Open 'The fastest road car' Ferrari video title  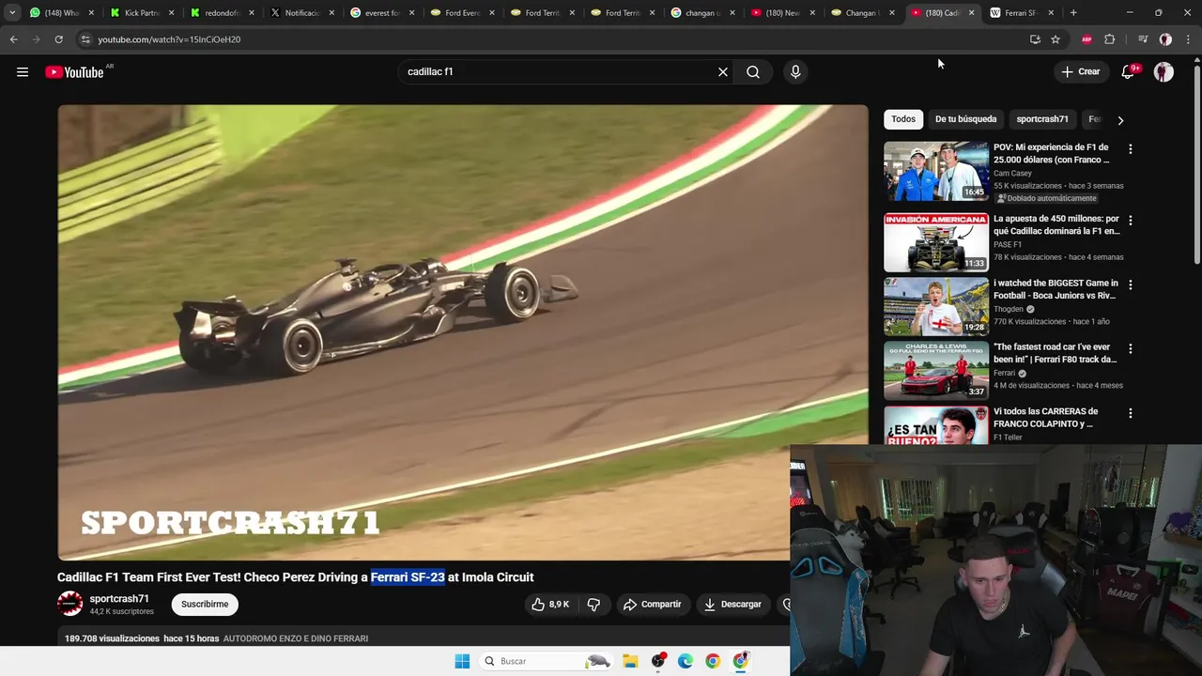tap(1056, 353)
